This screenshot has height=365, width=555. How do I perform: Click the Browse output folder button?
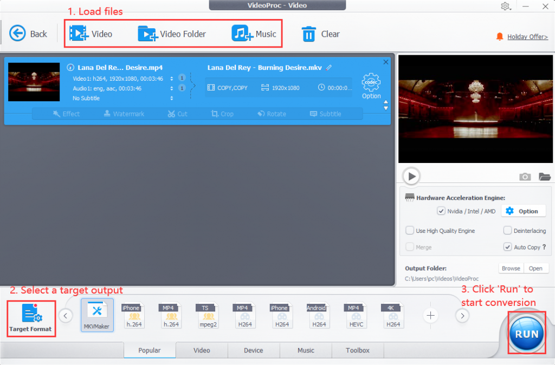pos(511,268)
